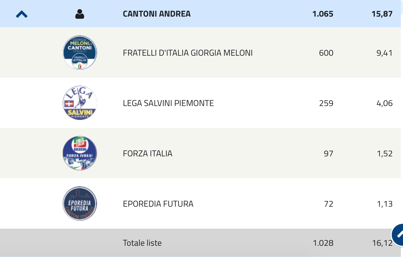Click the 1,52 percentage of Forza Italia
403x257 pixels.
(x=385, y=154)
